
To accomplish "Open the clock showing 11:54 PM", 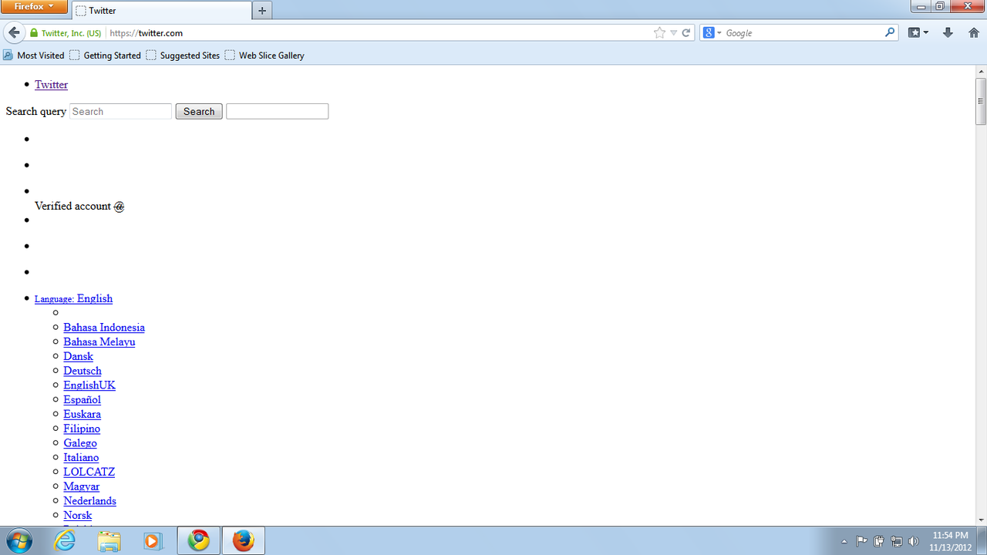I will click(x=950, y=541).
